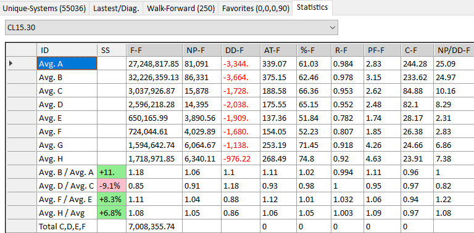Expand the CL15.30 dropdown arrow
The image size is (474, 233).
(x=333, y=28)
